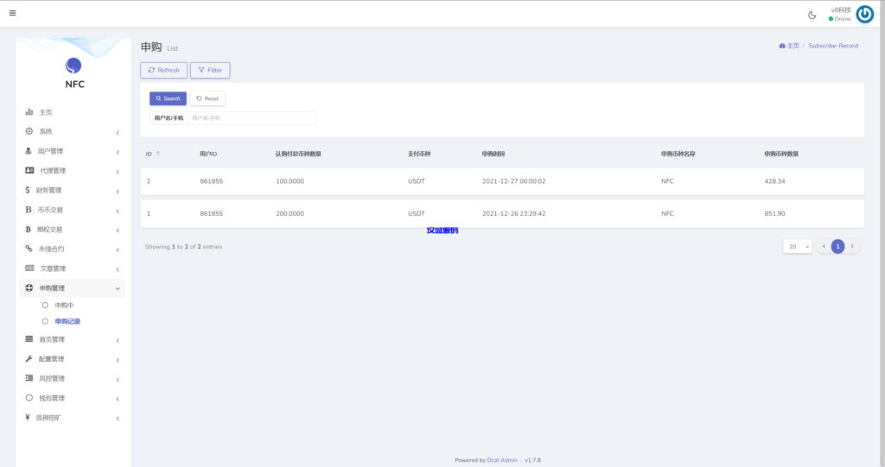Open the user avatar power icon

coord(864,14)
